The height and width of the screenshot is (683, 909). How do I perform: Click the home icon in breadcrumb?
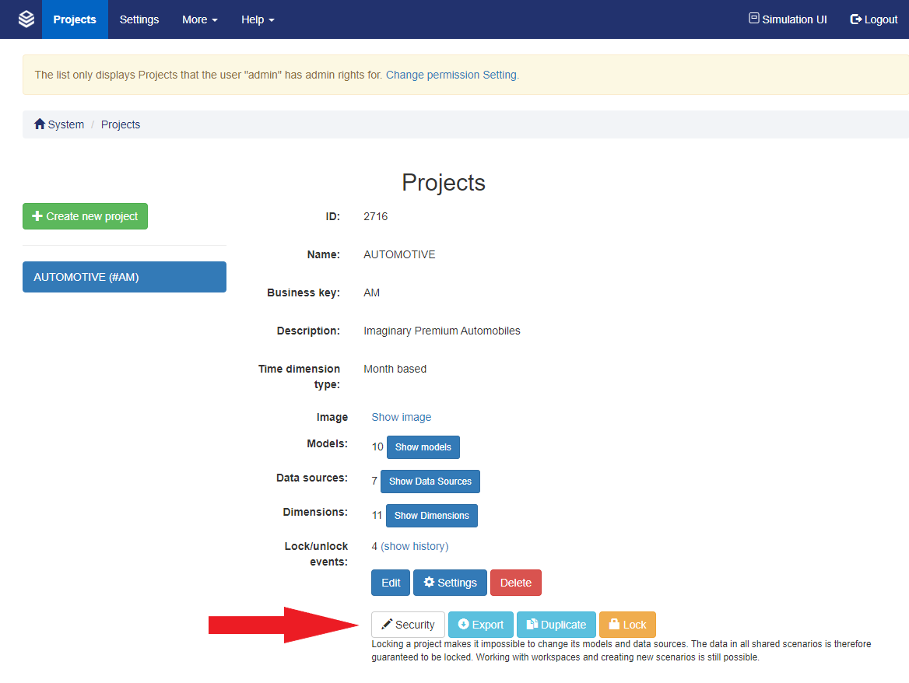pos(40,124)
